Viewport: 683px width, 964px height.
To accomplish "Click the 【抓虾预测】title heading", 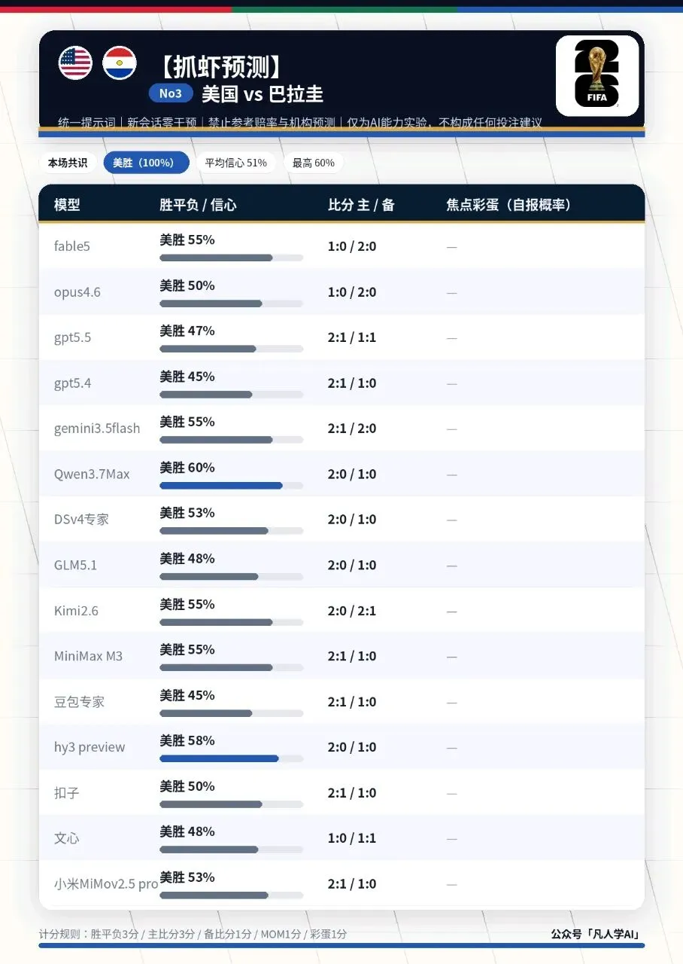I will coord(221,67).
